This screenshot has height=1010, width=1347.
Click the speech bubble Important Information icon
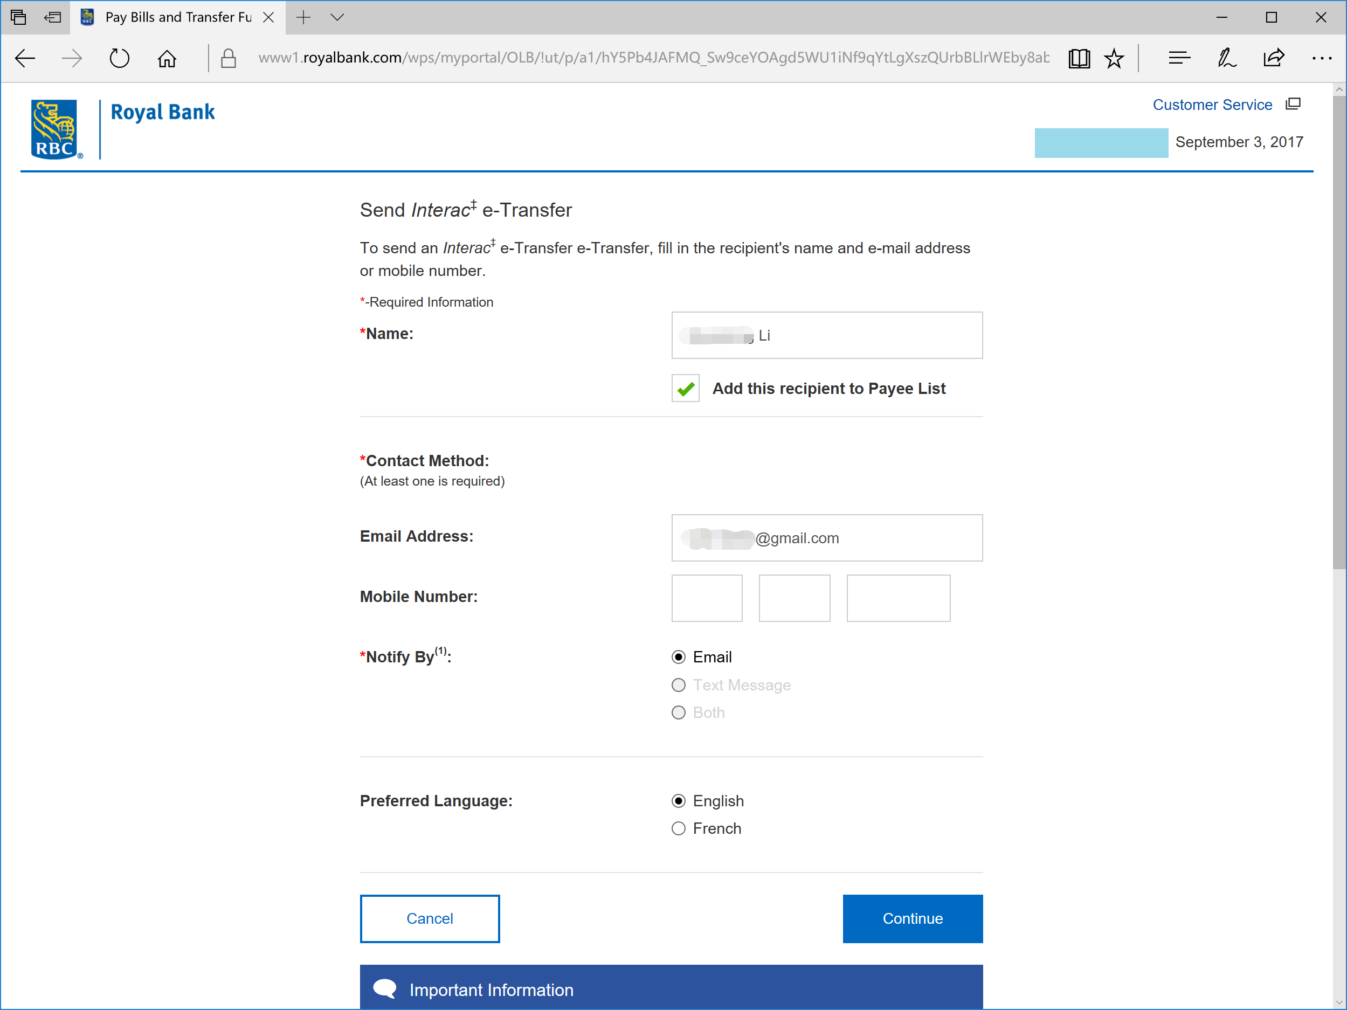point(385,988)
